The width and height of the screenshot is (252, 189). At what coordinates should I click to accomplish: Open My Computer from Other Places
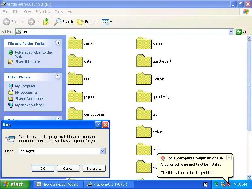25,86
